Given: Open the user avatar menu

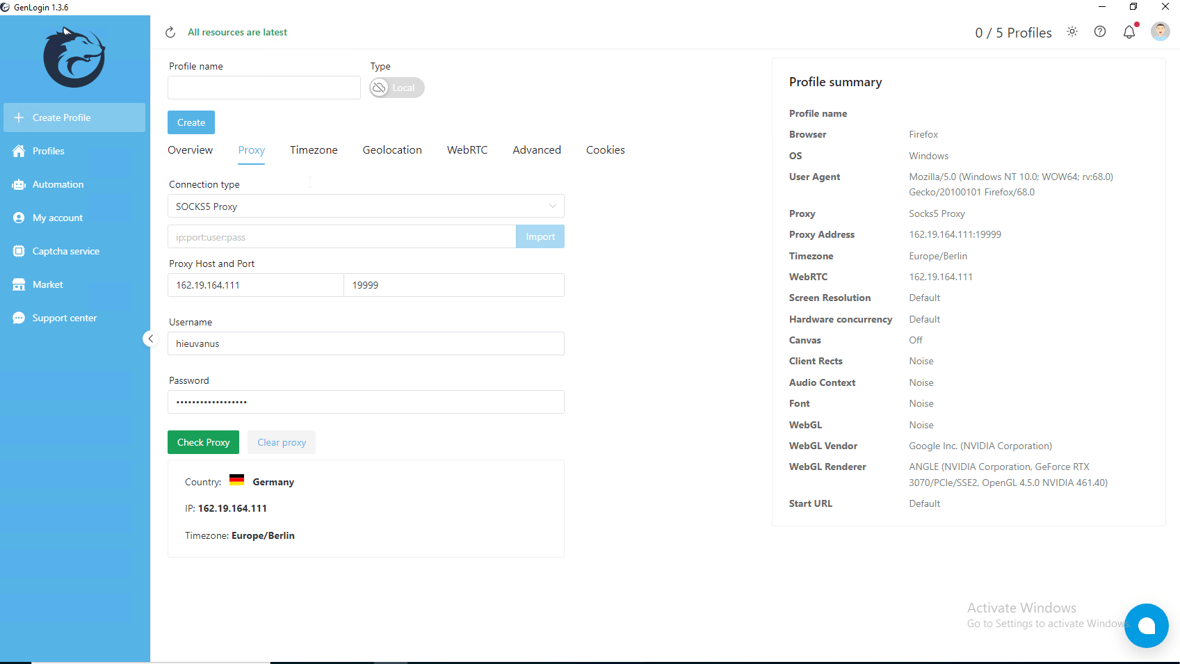Looking at the screenshot, I should click(1161, 31).
